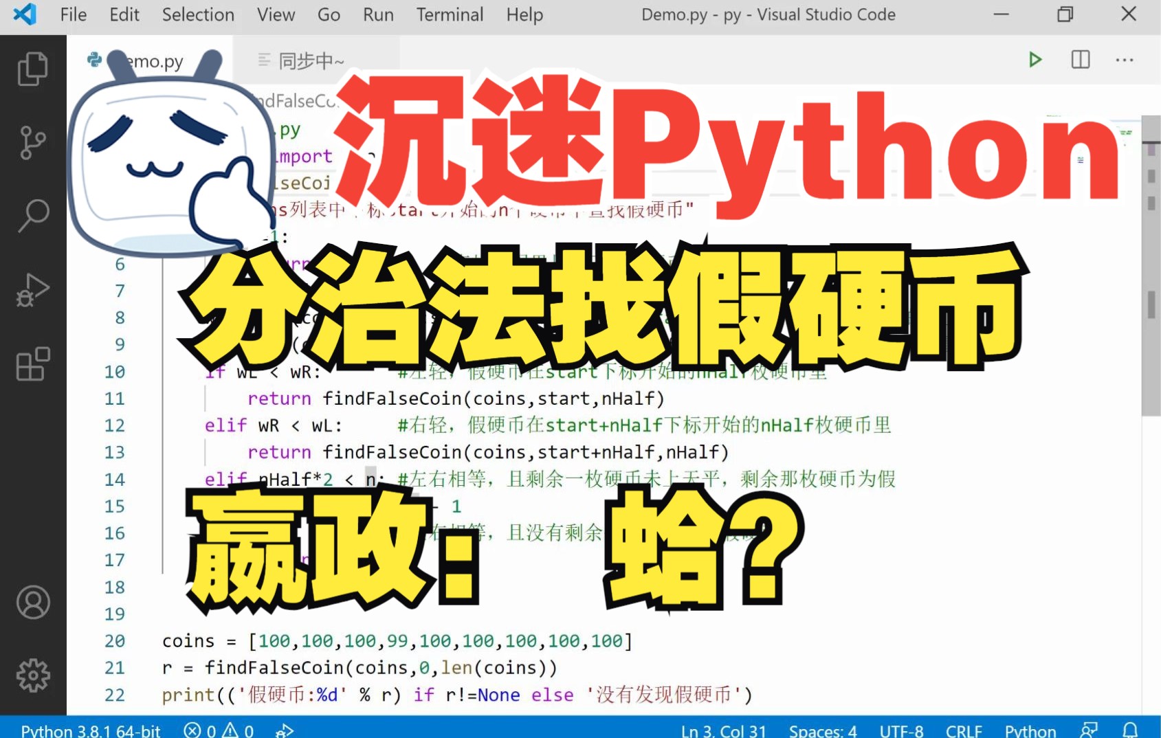Change the UTF-8 file encoding
This screenshot has width=1161, height=738.
tap(901, 730)
